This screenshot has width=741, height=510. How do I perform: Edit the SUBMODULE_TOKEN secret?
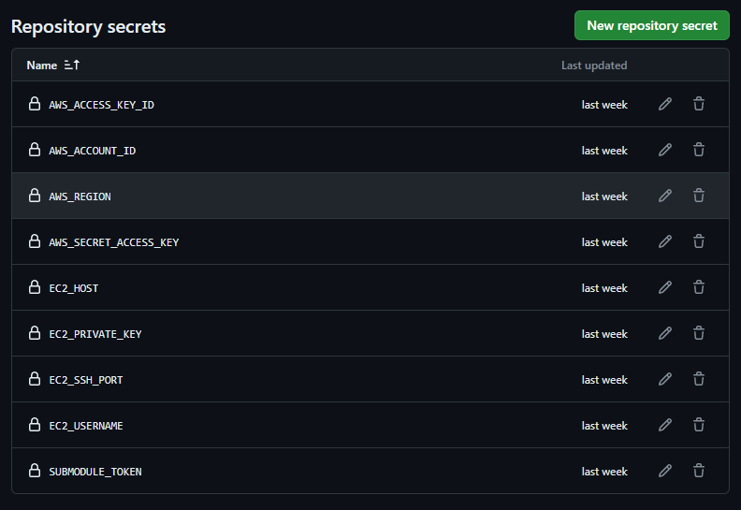[665, 471]
